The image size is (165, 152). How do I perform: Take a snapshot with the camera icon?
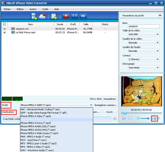[x=154, y=118]
